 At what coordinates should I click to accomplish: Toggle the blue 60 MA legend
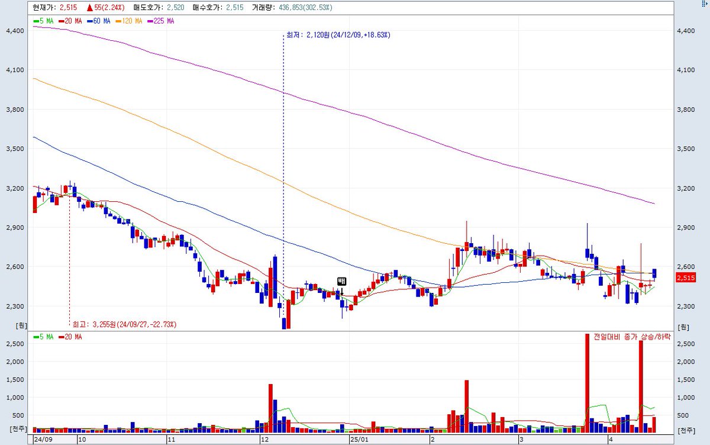[x=99, y=21]
